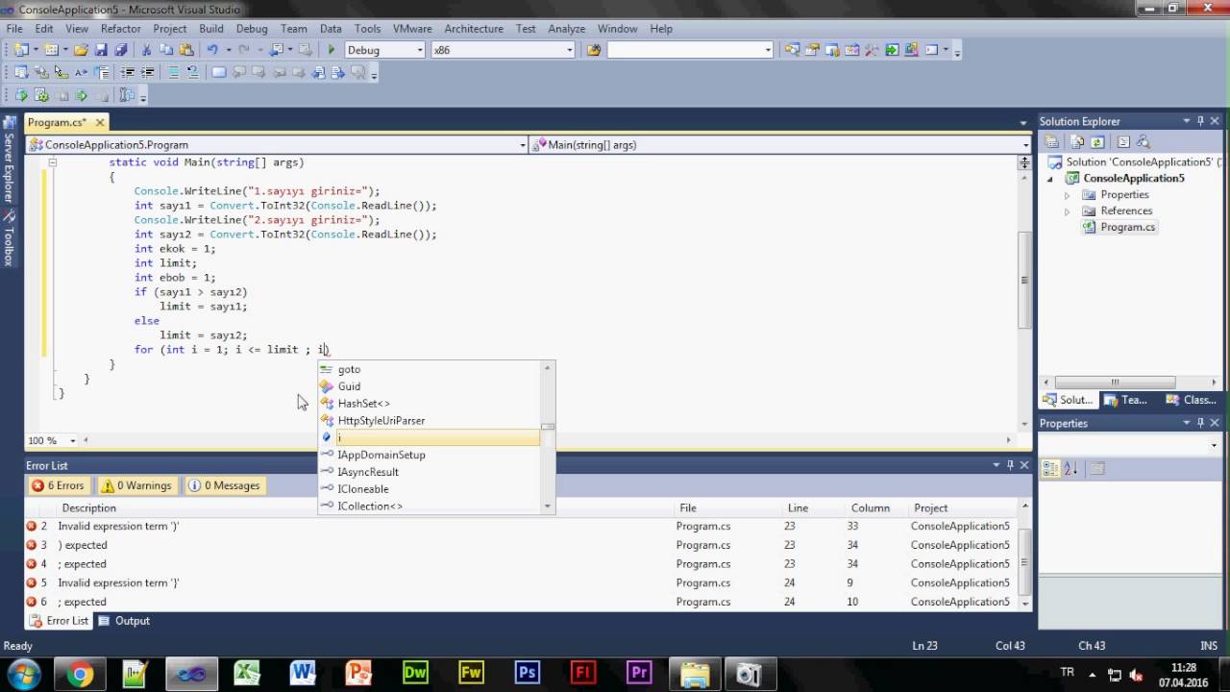Sort the Error List by Description column

(x=365, y=507)
